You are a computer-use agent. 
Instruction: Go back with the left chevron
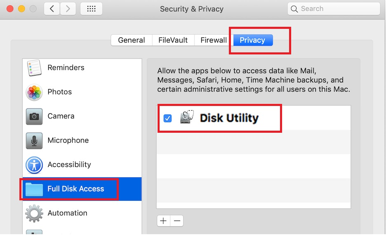click(52, 9)
